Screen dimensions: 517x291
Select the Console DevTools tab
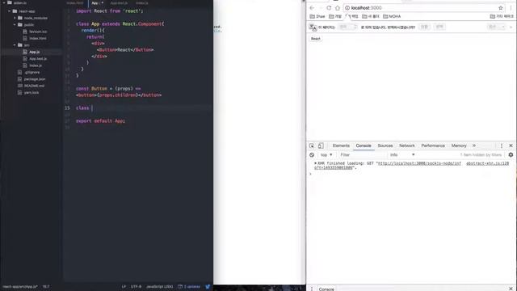[x=364, y=145]
